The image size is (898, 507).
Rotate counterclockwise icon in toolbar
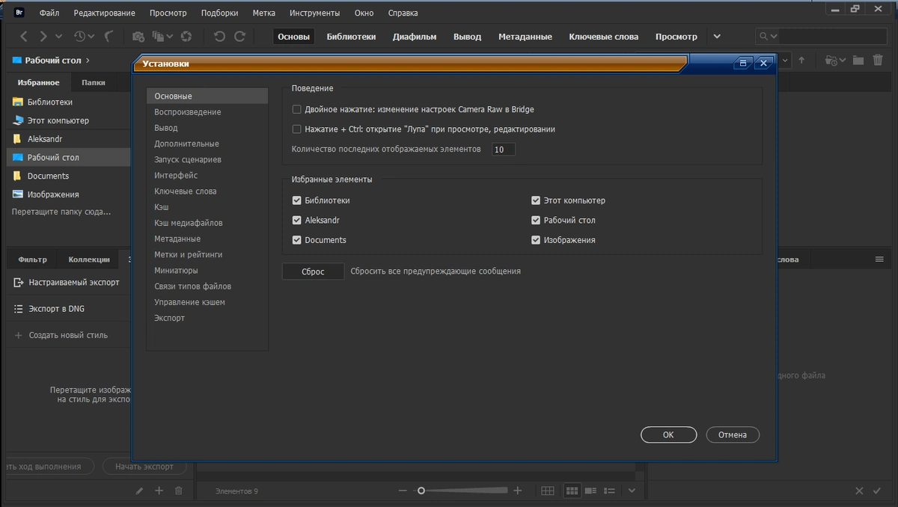pos(219,36)
